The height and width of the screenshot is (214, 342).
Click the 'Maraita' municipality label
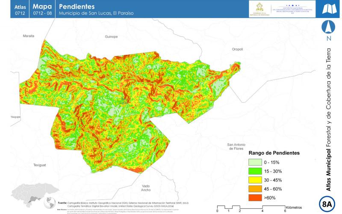[x=29, y=36]
